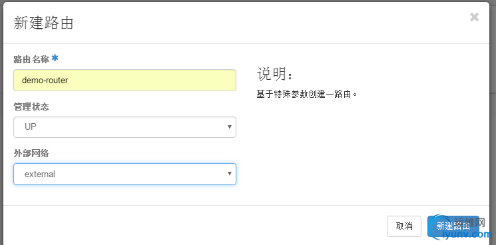Image resolution: width=496 pixels, height=245 pixels.
Task: Click the arrow on the UP select box
Action: [x=230, y=127]
